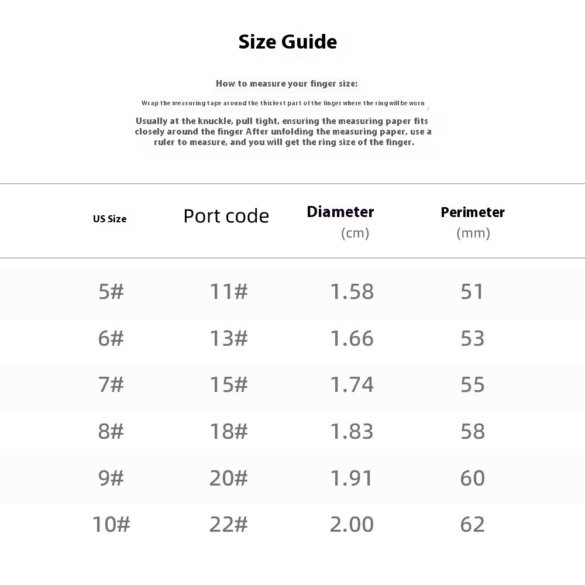Select the US size 5# cell
Viewport: 585px width, 585px height.
point(111,291)
